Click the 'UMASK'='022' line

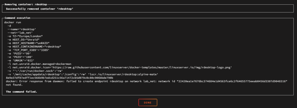coord(21,60)
